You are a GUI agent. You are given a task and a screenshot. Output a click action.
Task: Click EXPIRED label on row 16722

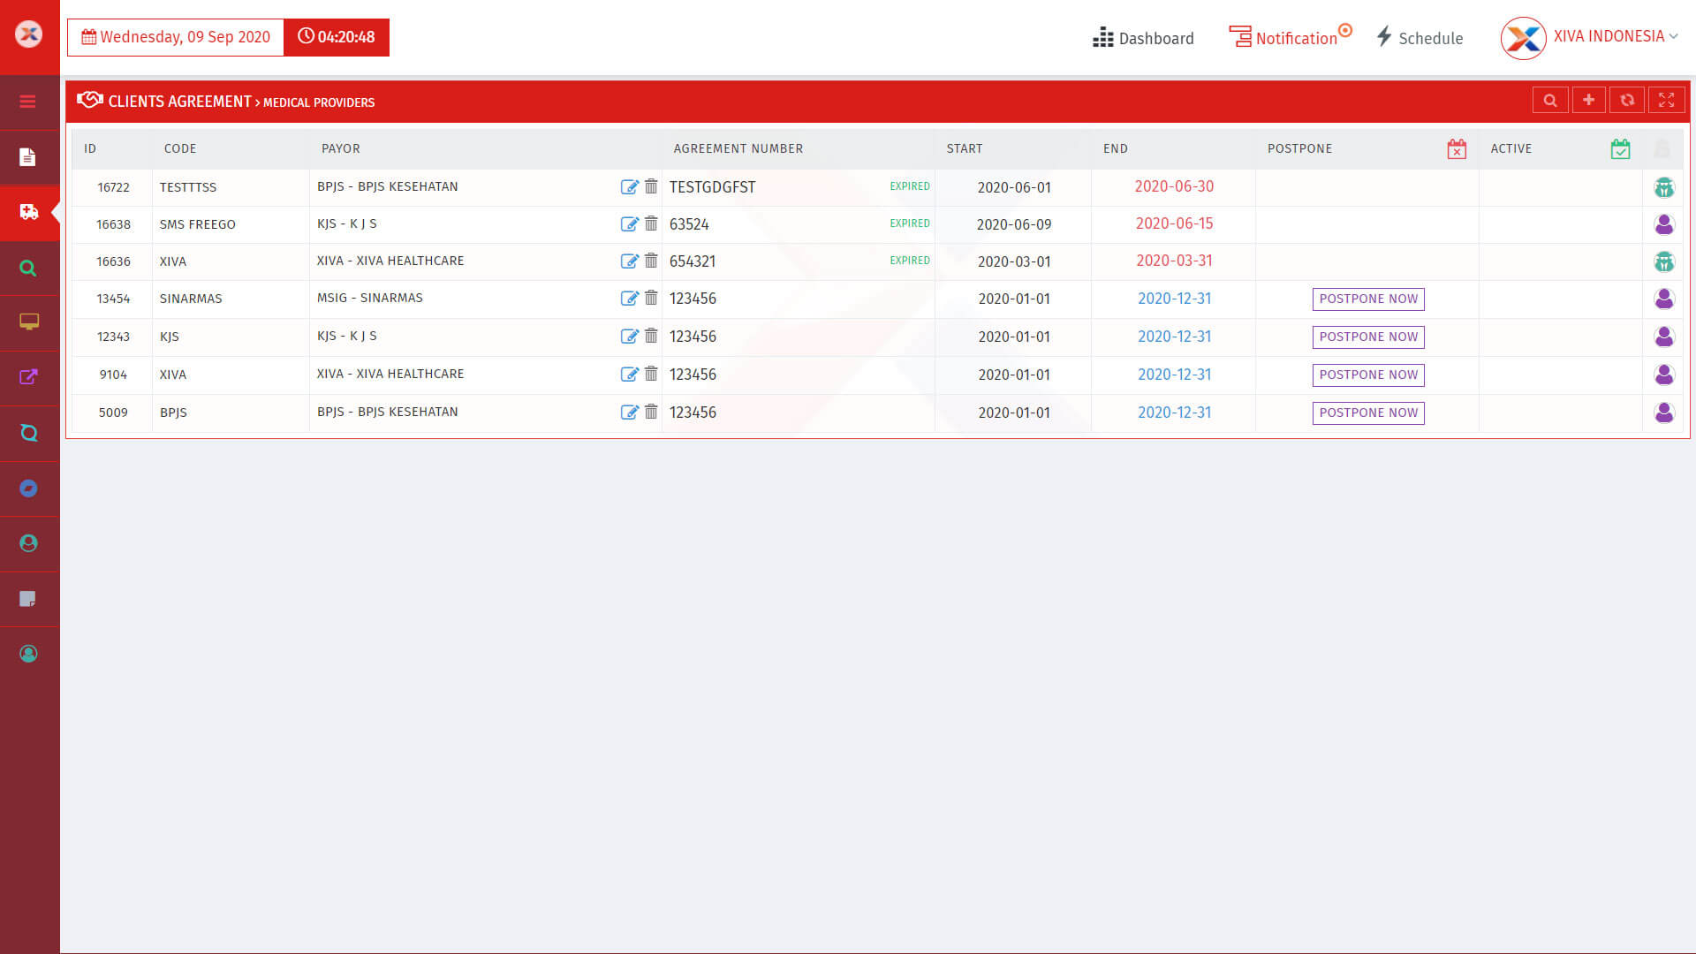910,186
